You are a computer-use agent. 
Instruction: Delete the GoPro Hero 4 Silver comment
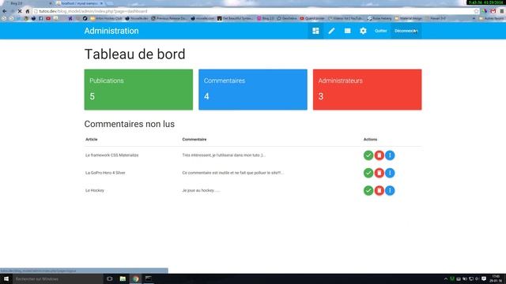tap(379, 173)
